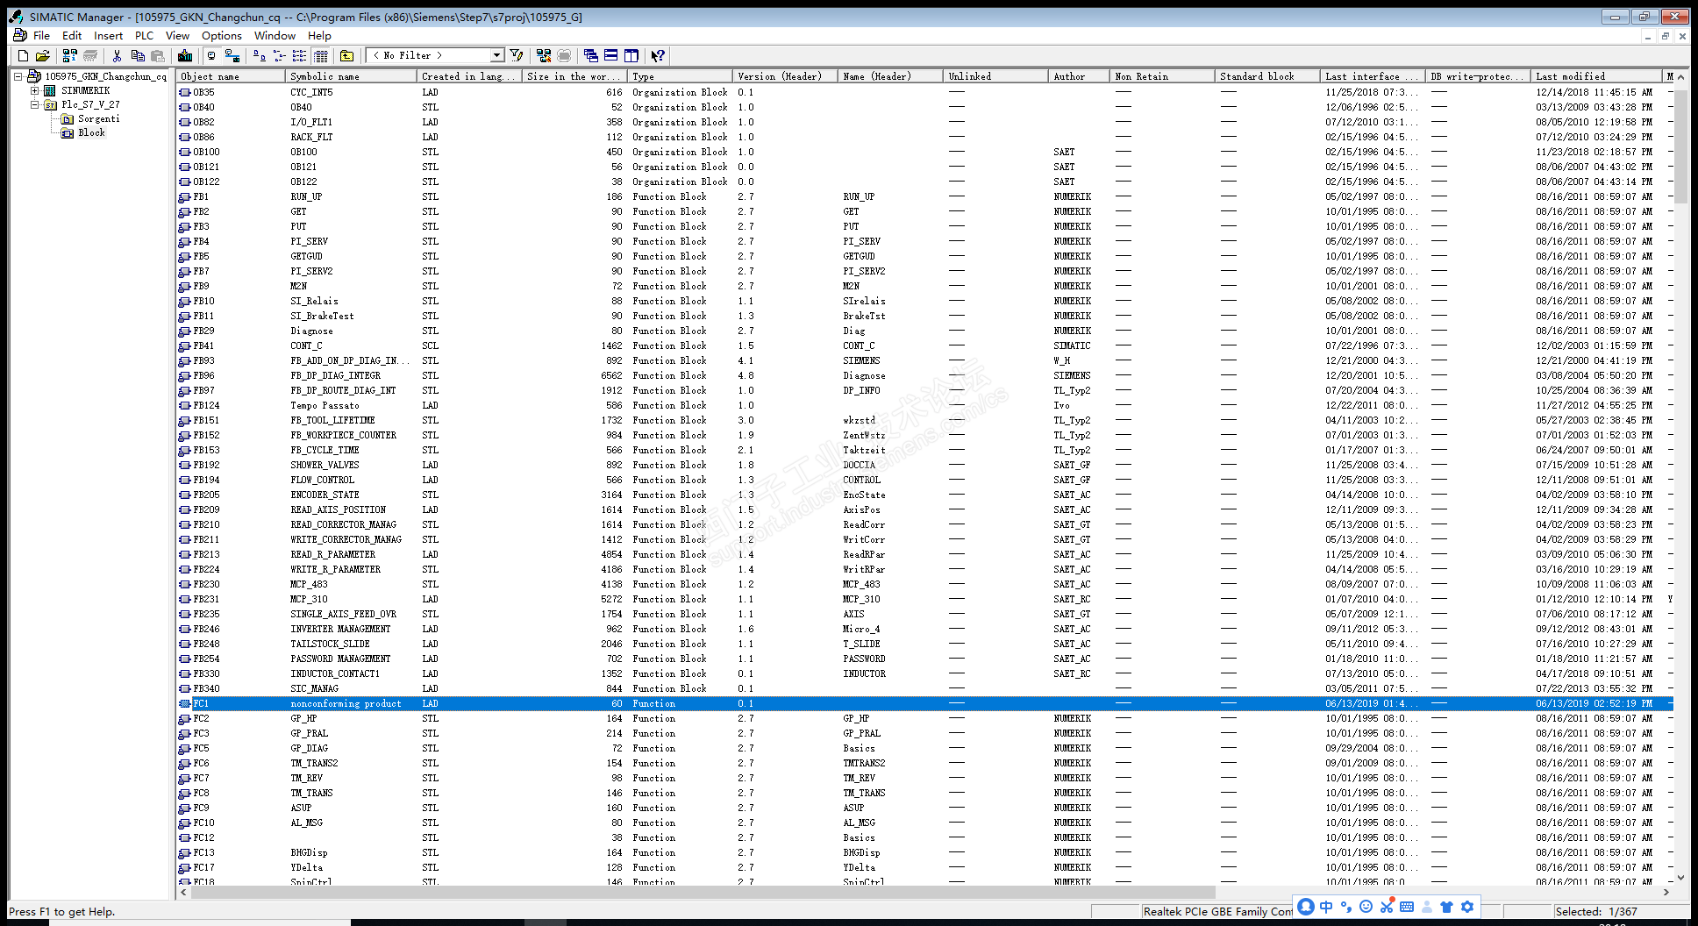Collapse the Plc_S7_V_27 tree node

pyautogui.click(x=34, y=104)
